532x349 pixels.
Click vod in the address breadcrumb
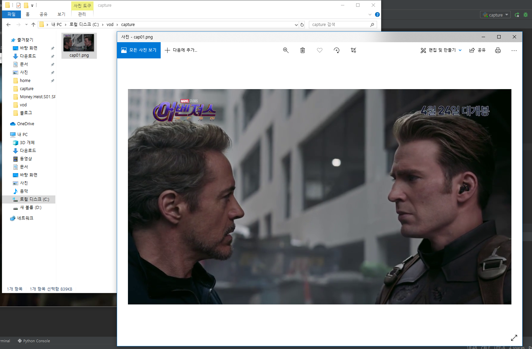point(110,25)
